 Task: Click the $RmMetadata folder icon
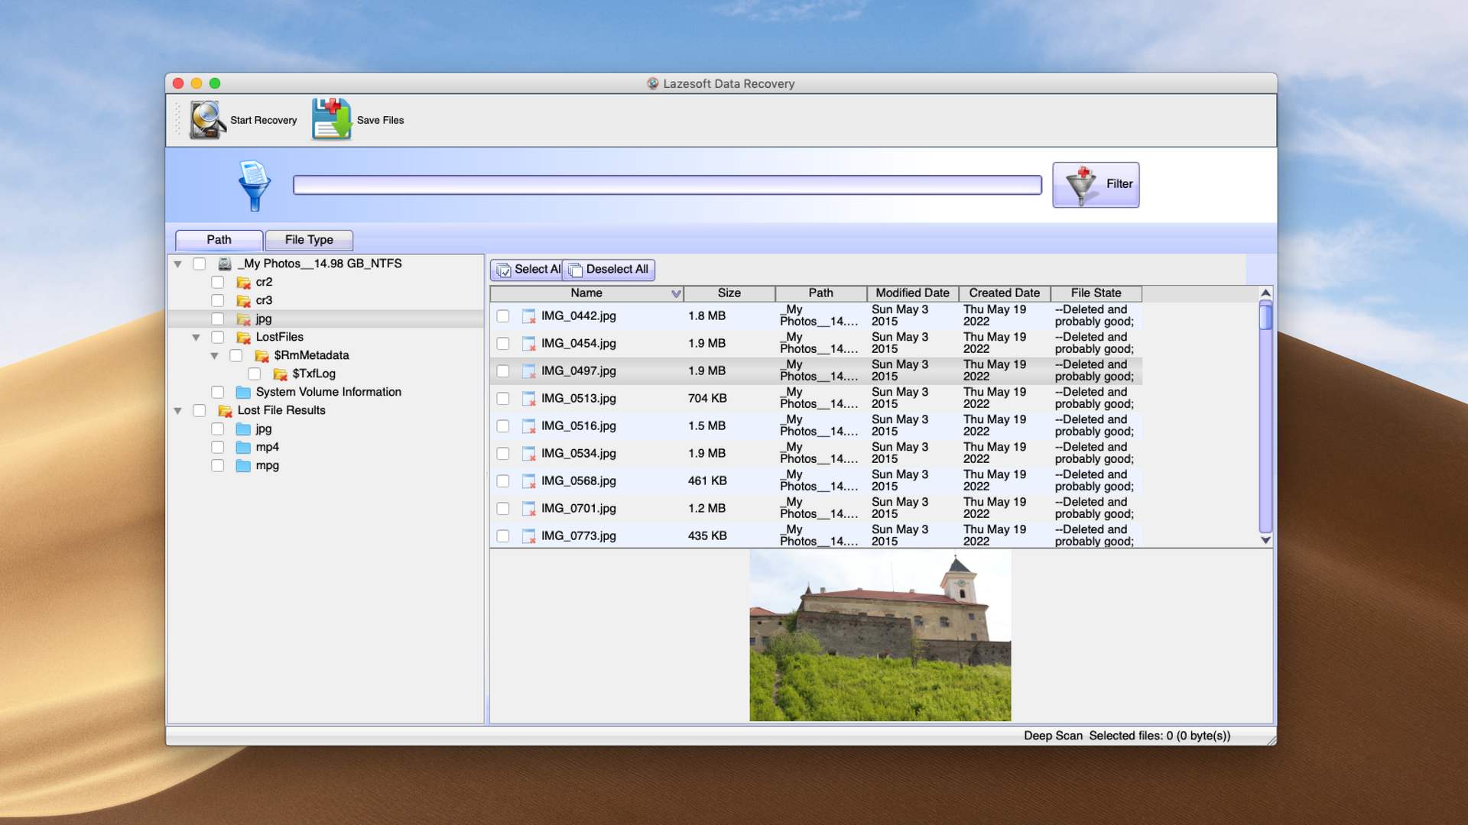pos(262,355)
